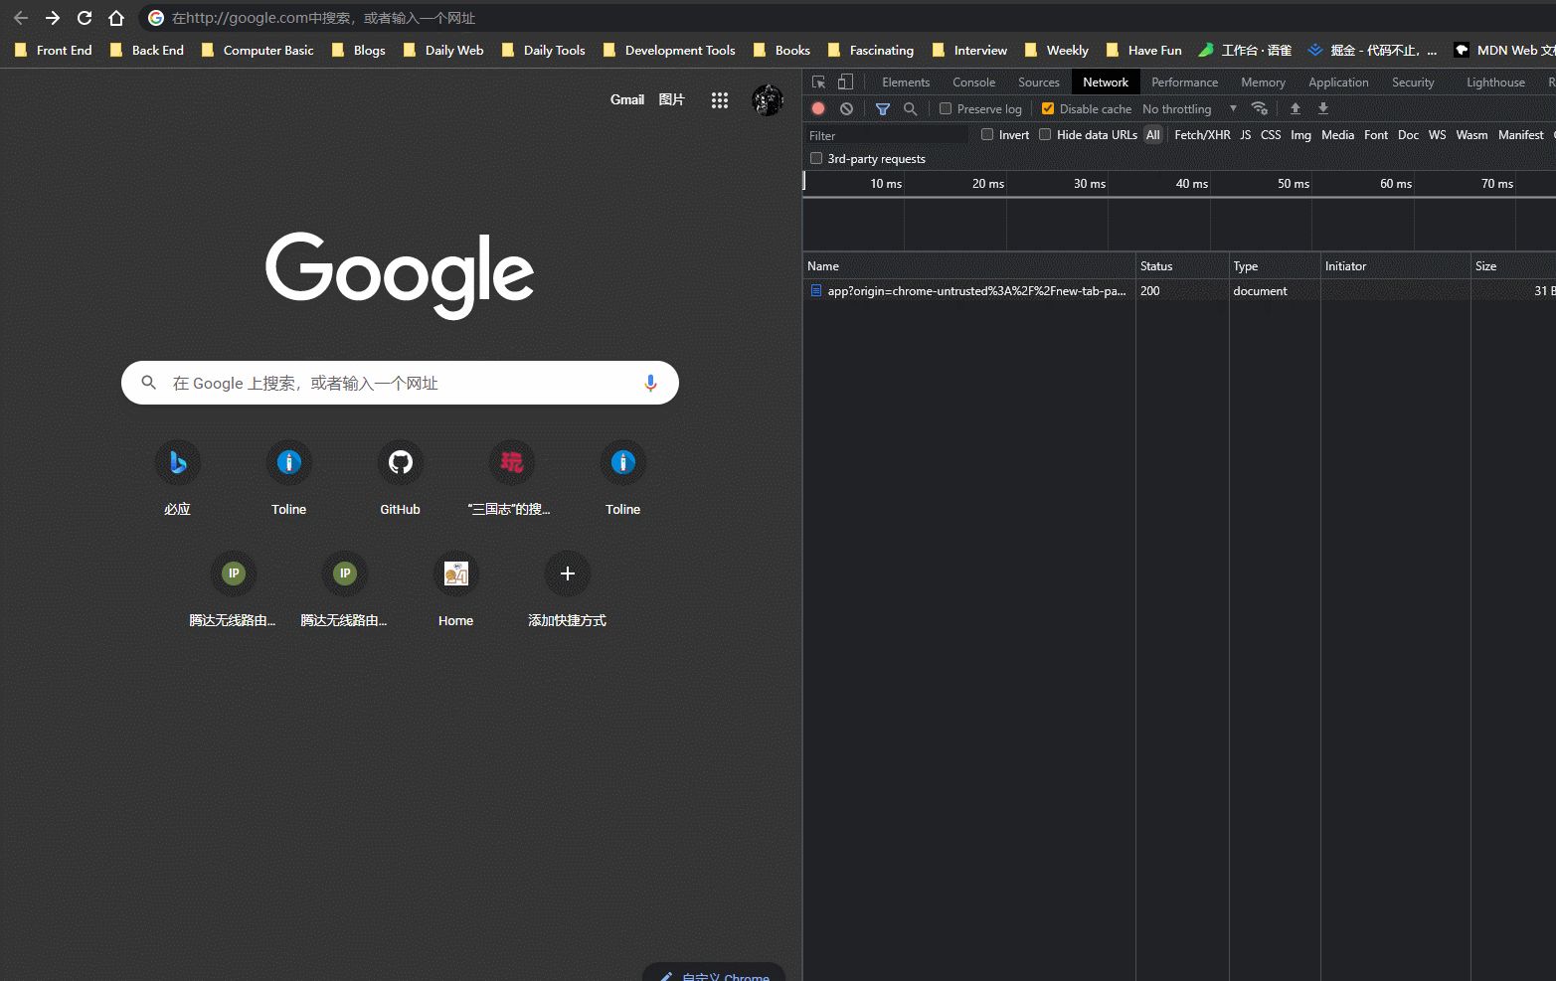Viewport: 1556px width, 981px height.
Task: Stop recording the network log
Action: coord(818,108)
